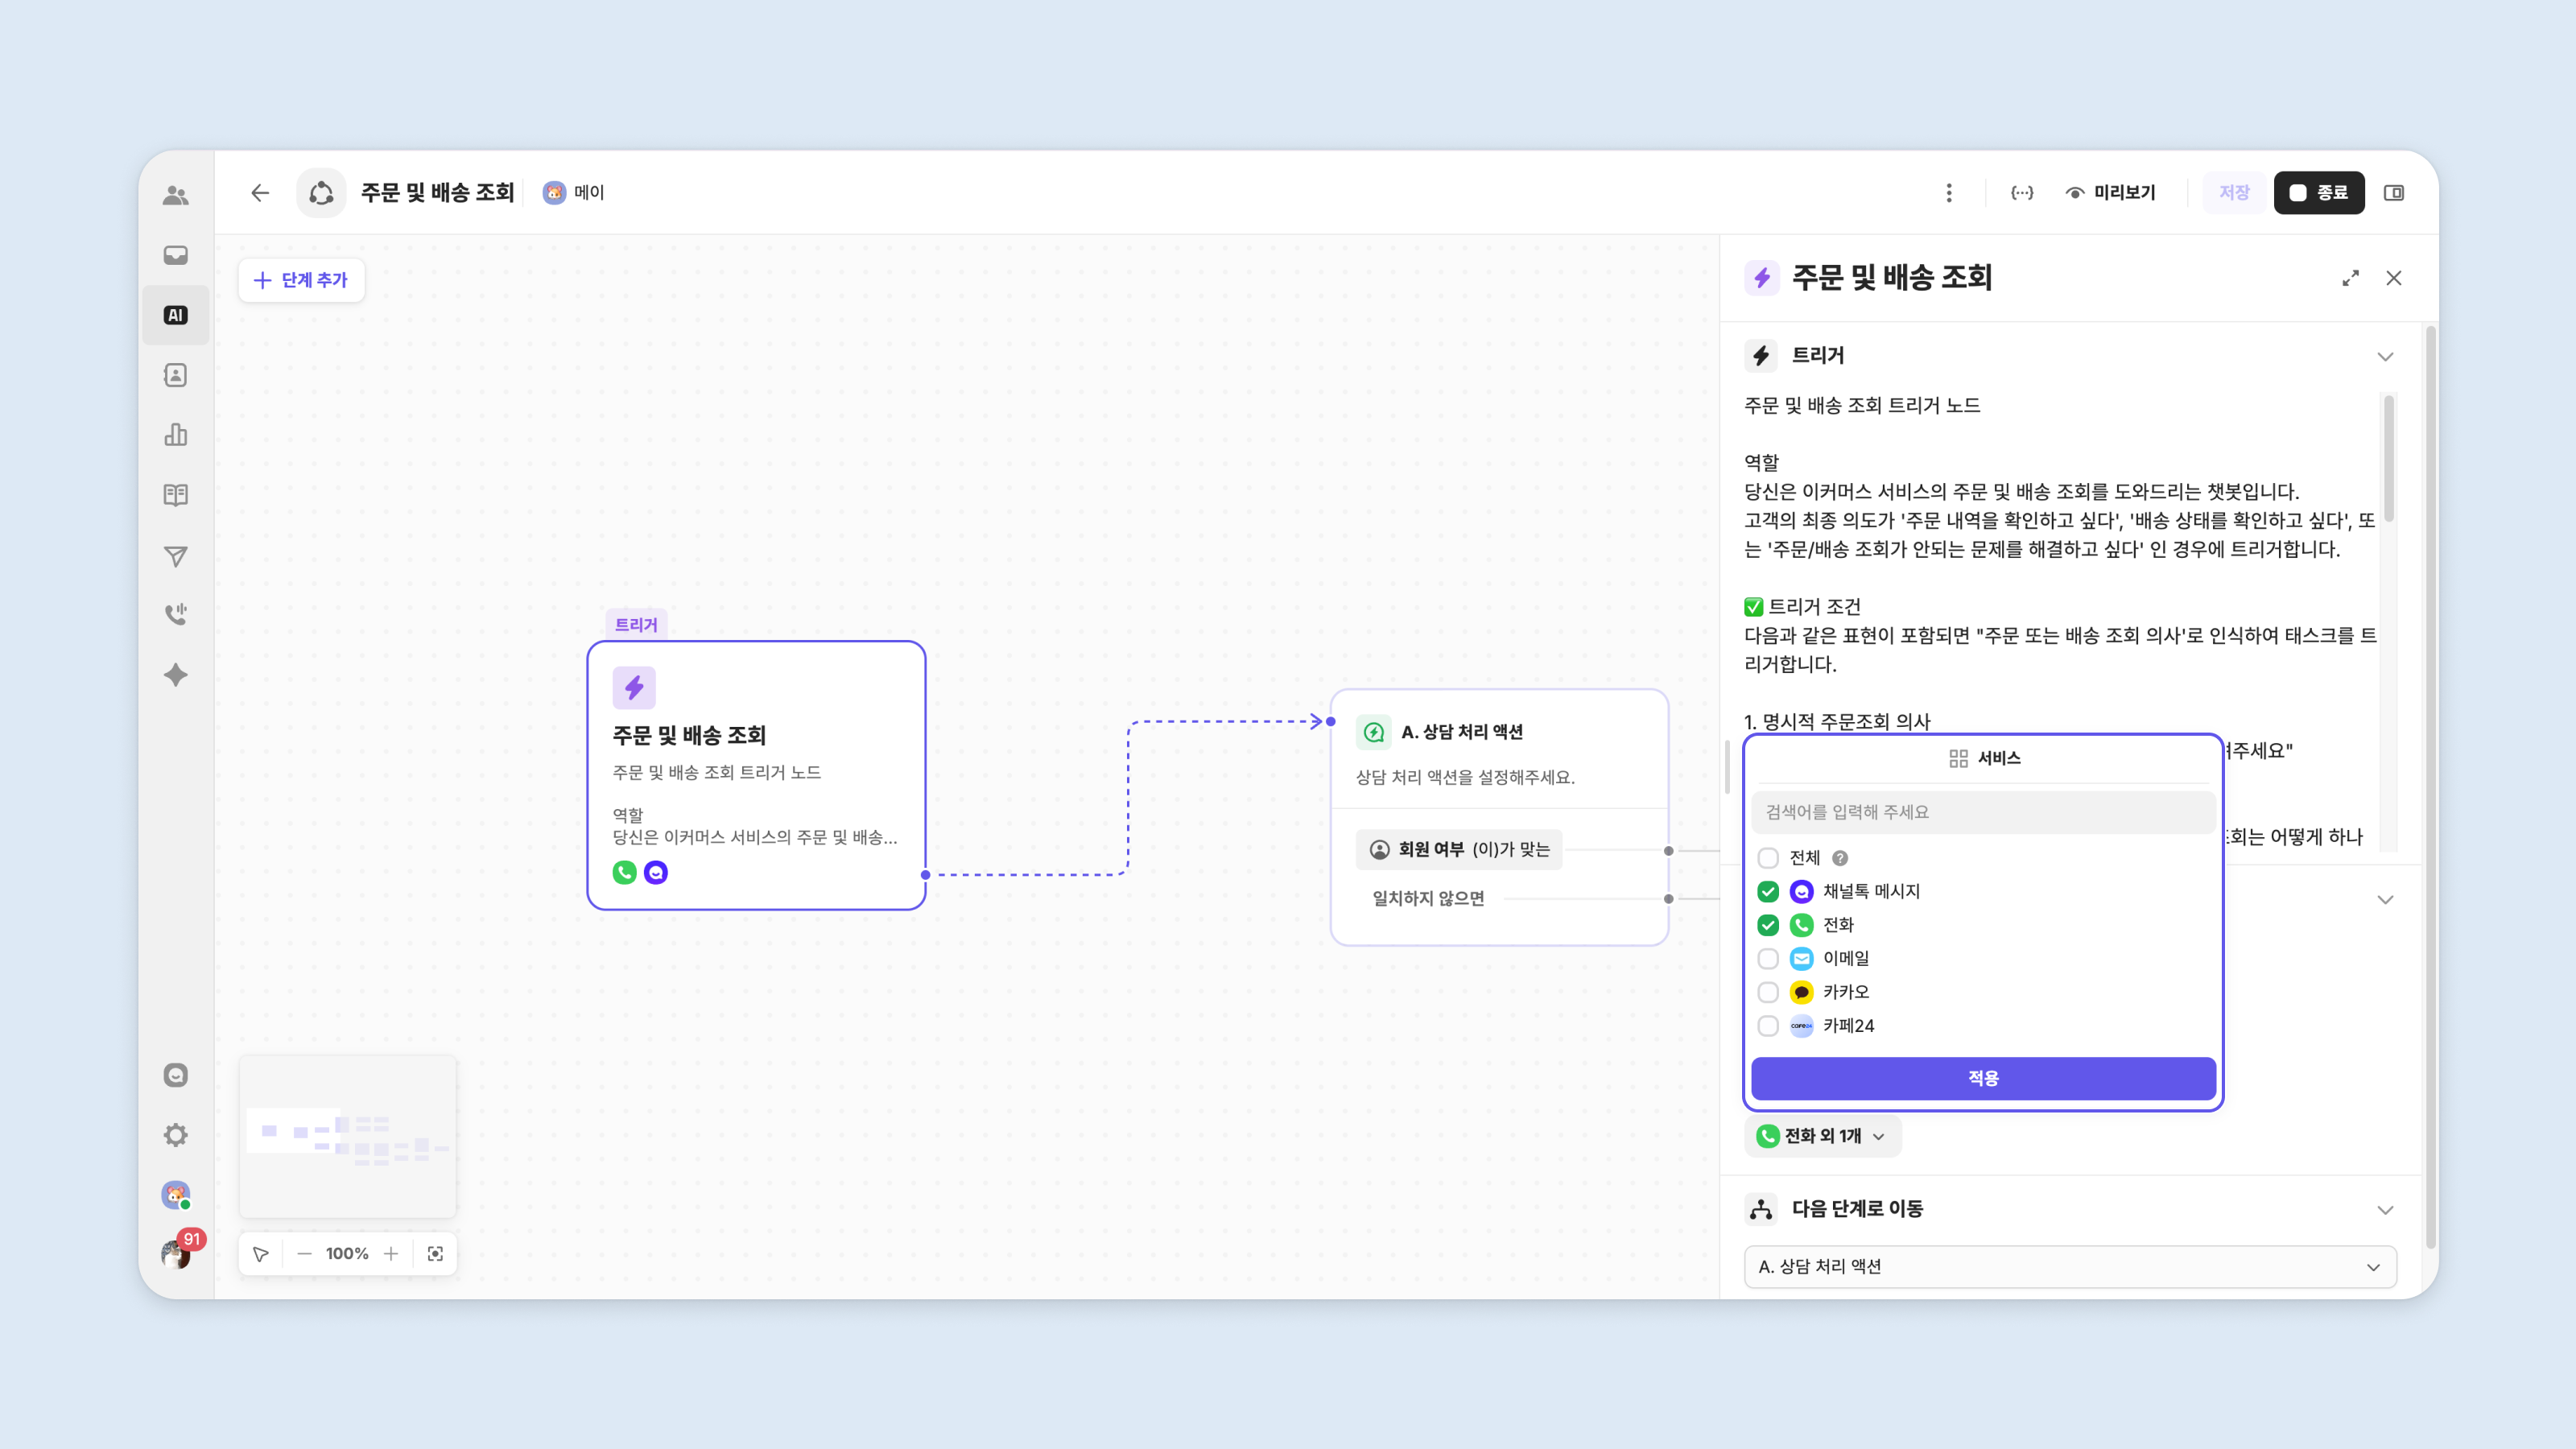Click the detail panel vertical scrollbar
Screen dimensions: 2576x1449
point(2430,788)
